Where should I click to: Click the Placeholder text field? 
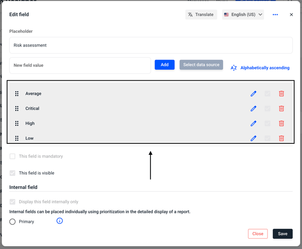click(x=151, y=46)
